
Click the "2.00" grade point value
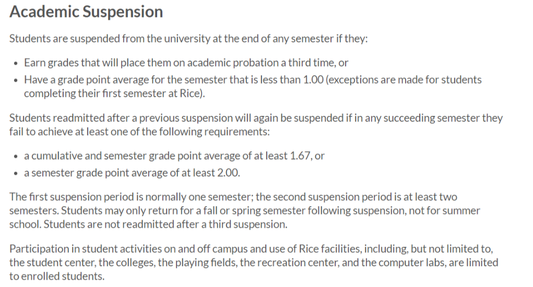pyautogui.click(x=228, y=173)
